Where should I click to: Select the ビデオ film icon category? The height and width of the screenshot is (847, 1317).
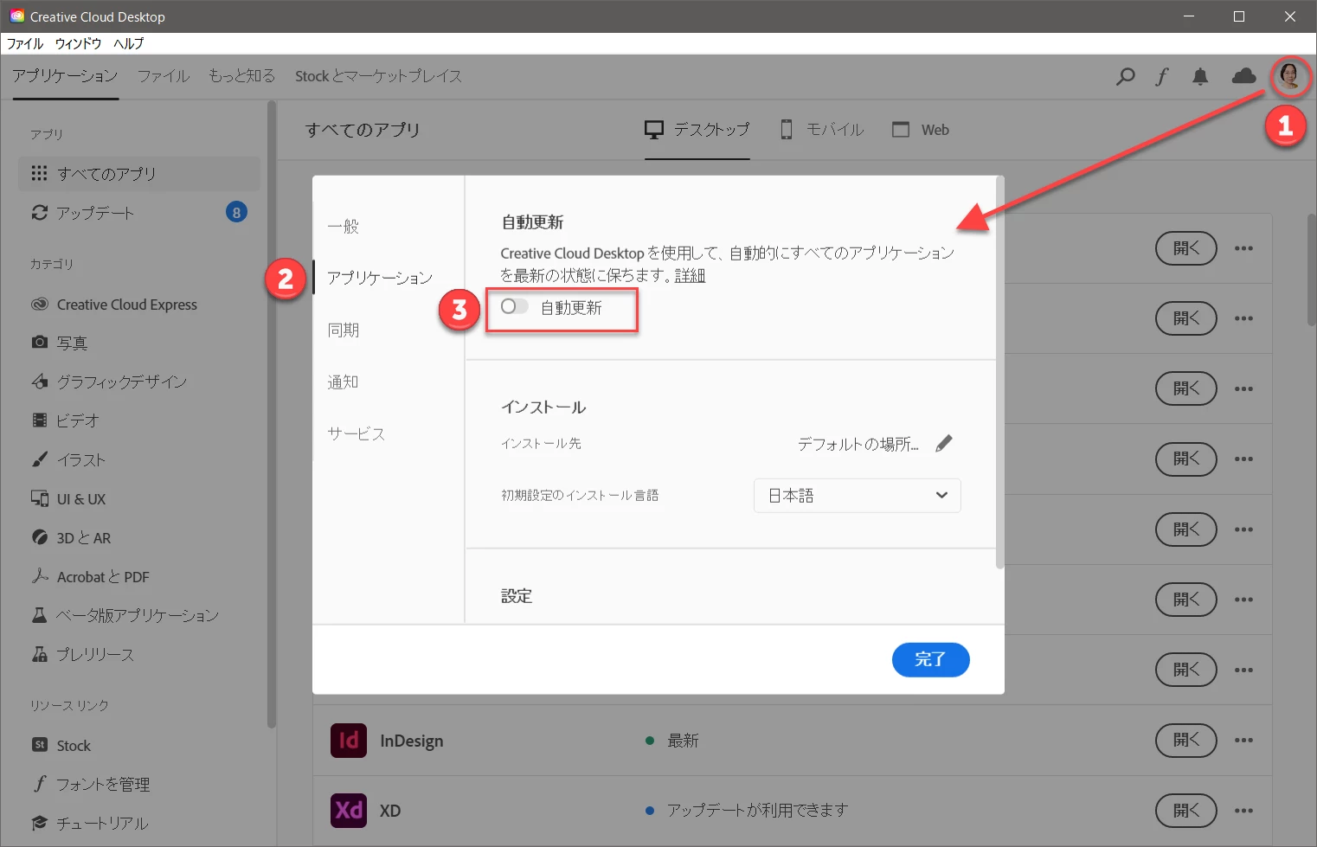(39, 420)
